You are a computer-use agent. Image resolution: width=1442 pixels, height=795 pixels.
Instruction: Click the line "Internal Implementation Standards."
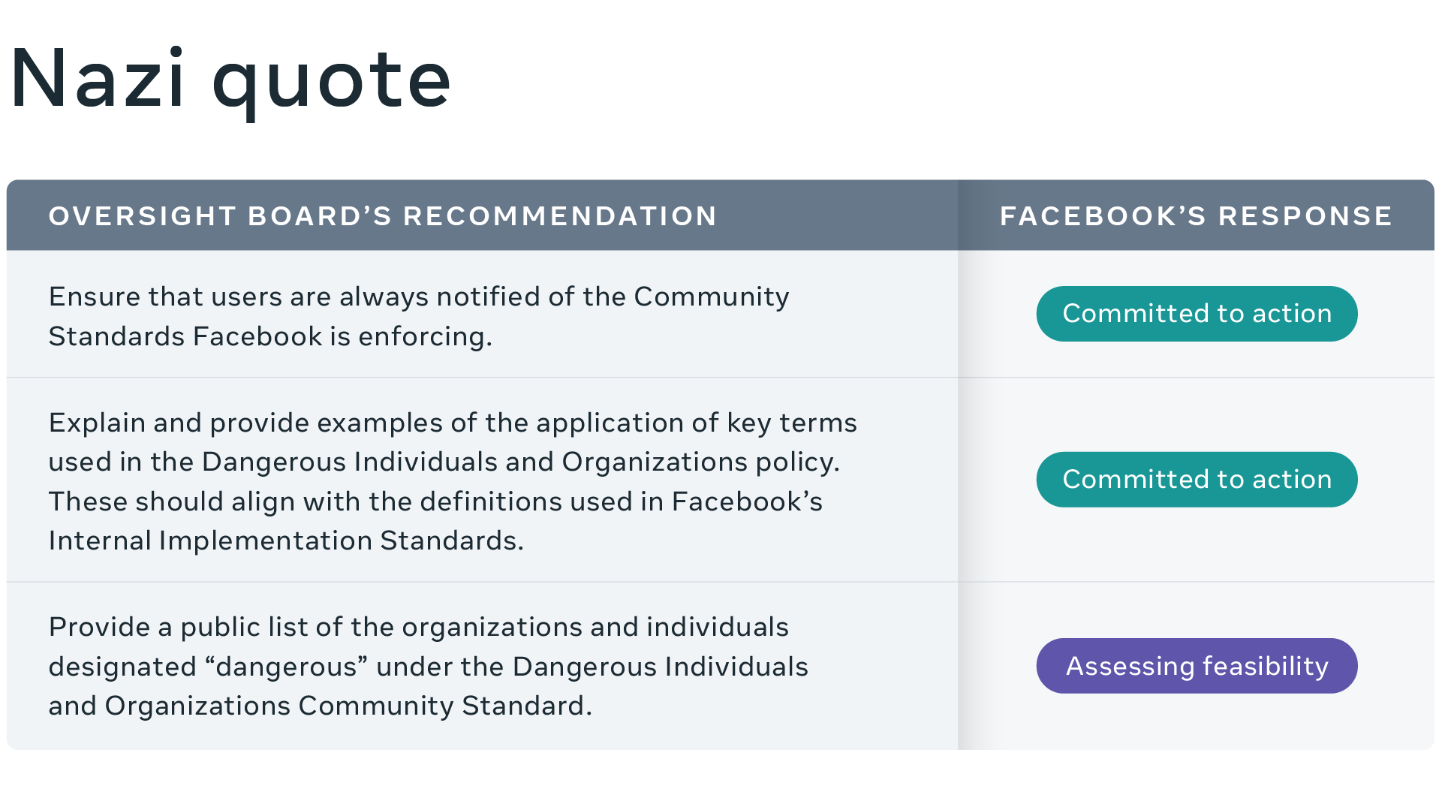[x=286, y=541]
